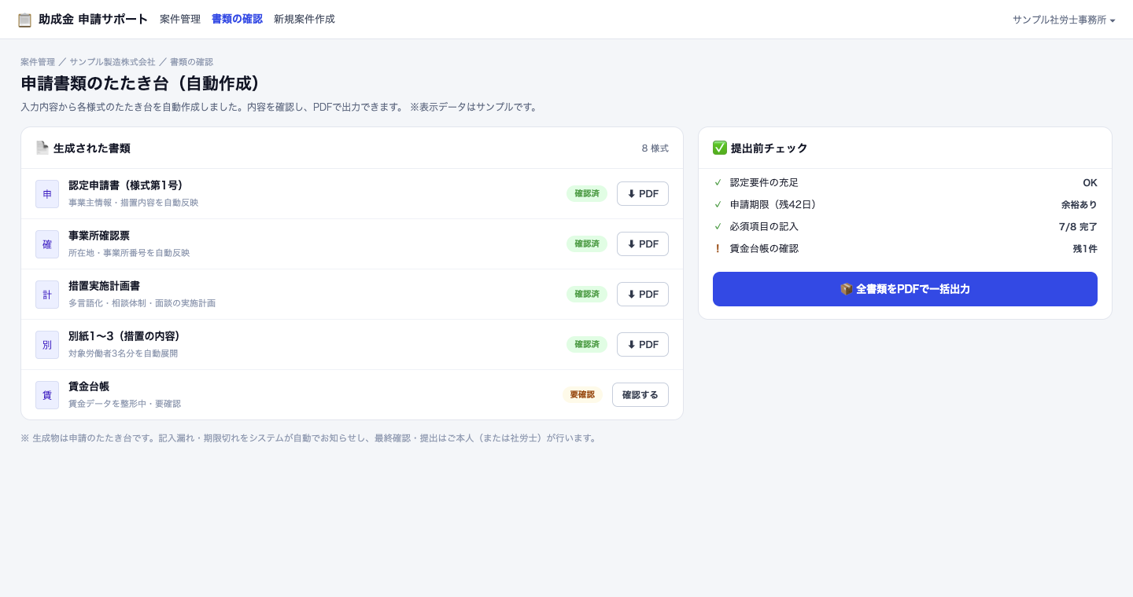This screenshot has height=597, width=1133.
Task: Click the 7/8 完了 status value
Action: tap(1078, 226)
